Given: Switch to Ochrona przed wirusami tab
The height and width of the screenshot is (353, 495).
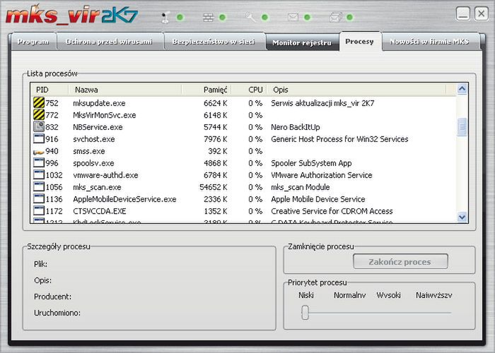Looking at the screenshot, I should click(109, 42).
